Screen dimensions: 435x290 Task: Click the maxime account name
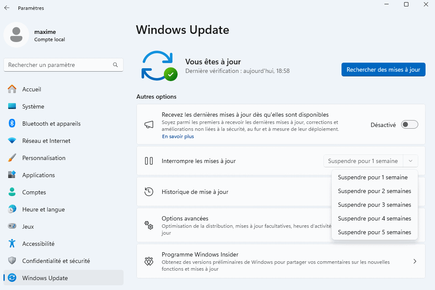[45, 32]
